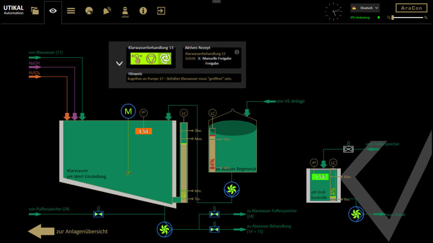Screen dimensions: 433x243
Task: Open the utikal user account icon
Action: click(124, 10)
